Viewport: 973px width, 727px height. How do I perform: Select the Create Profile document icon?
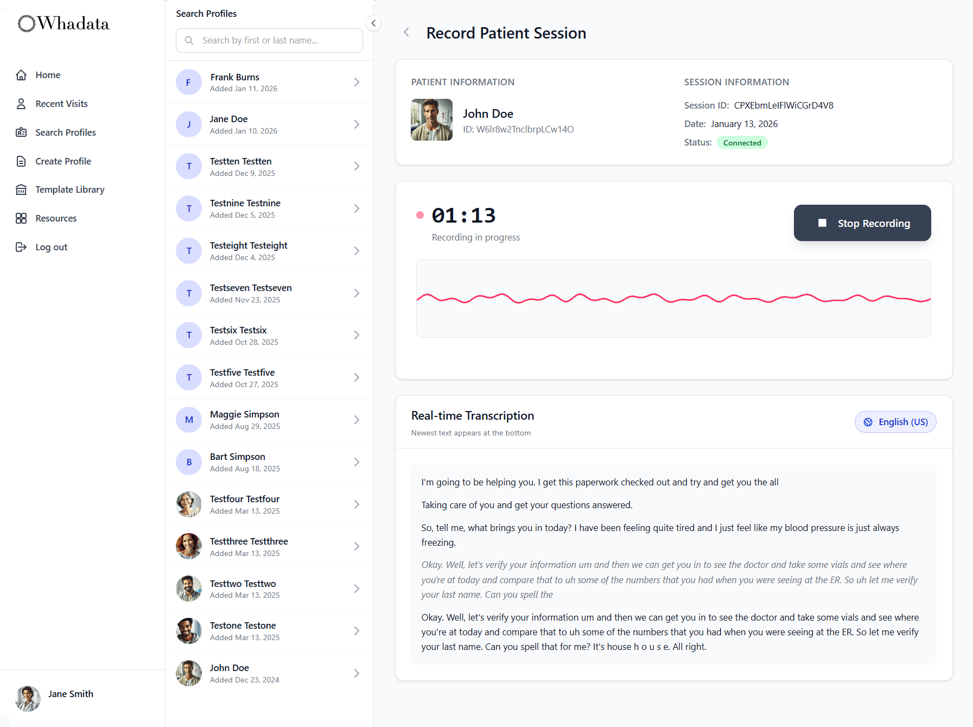[22, 161]
